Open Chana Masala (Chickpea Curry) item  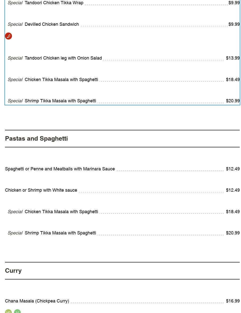pos(37,301)
